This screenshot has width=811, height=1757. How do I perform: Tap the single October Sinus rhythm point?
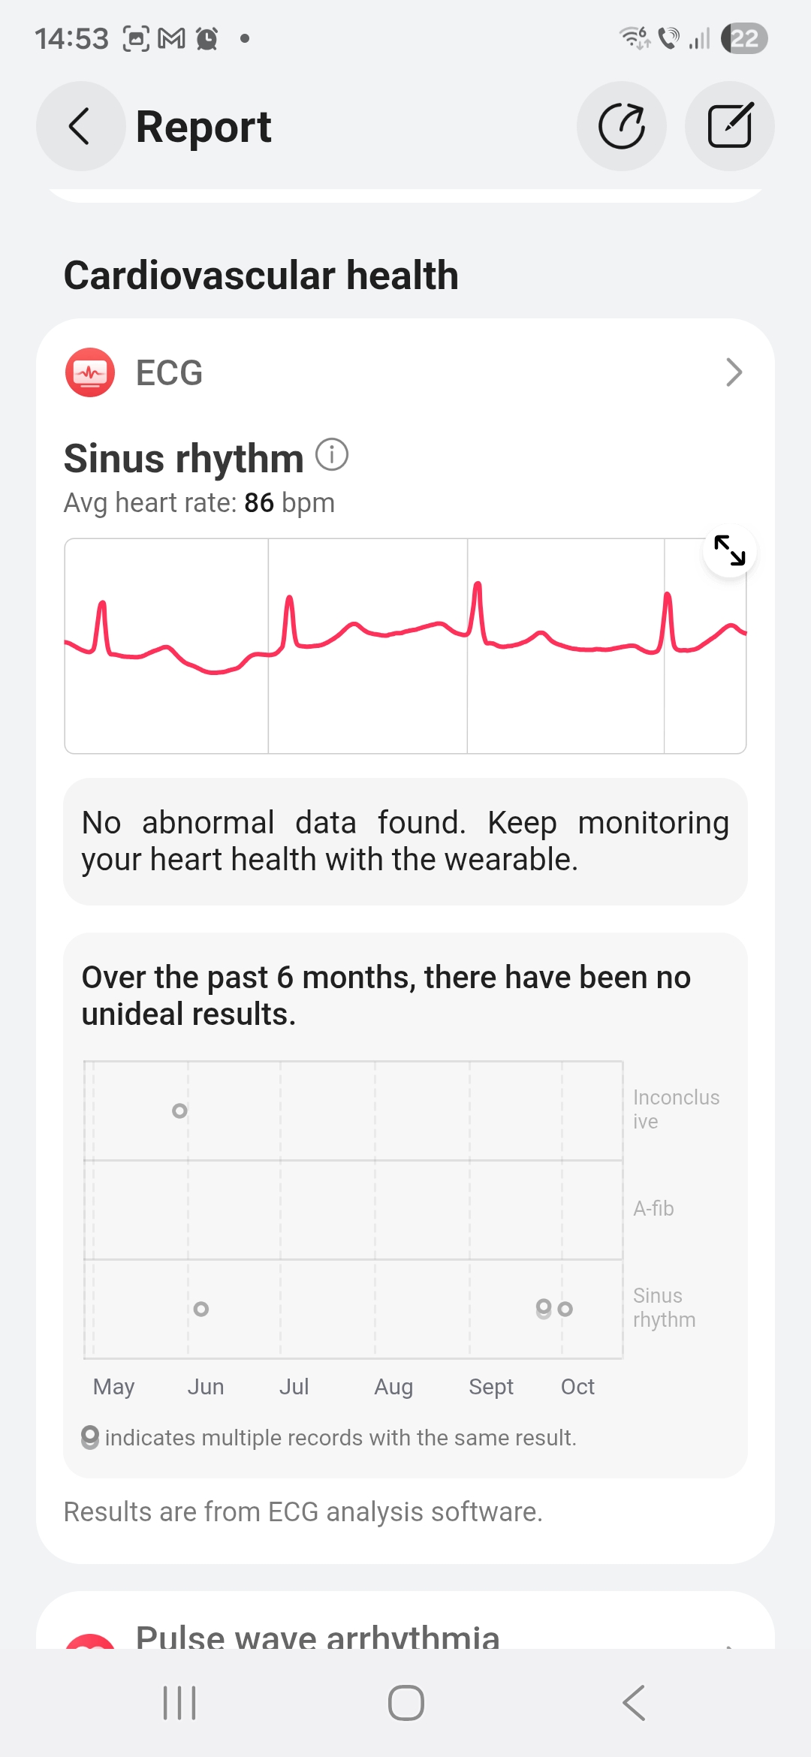pyautogui.click(x=565, y=1309)
